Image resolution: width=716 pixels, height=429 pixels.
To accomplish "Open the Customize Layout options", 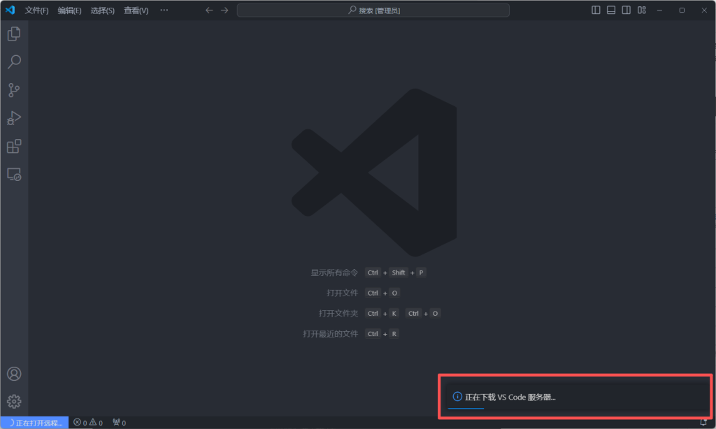I will tap(642, 10).
